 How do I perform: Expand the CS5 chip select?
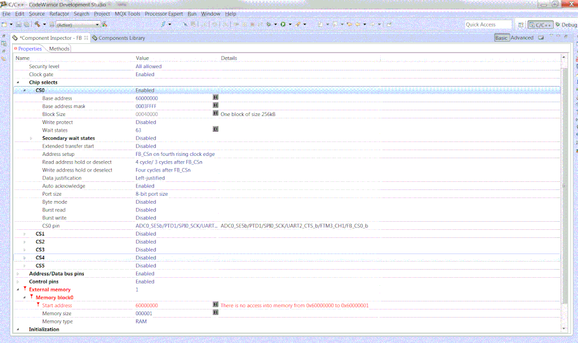click(x=24, y=266)
